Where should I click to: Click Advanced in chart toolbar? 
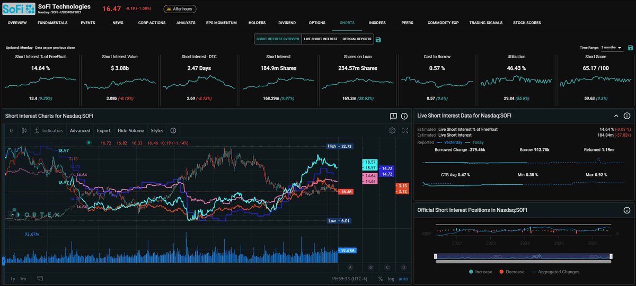80,130
